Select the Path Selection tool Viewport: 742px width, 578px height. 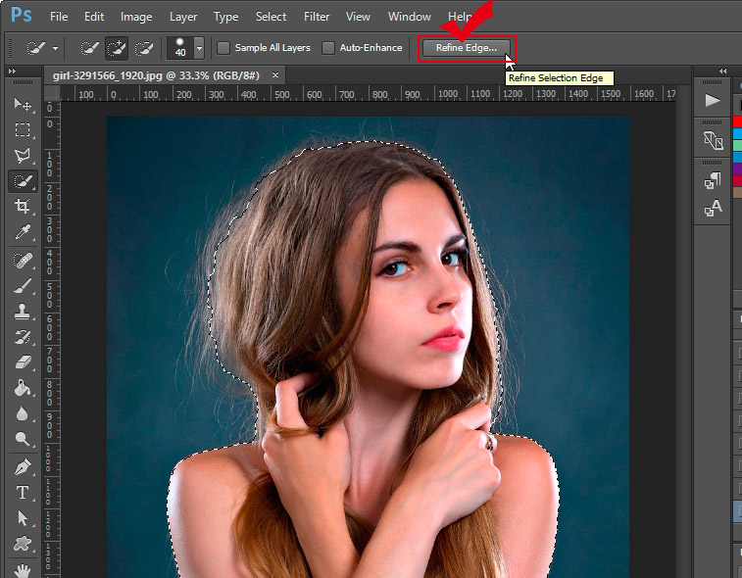coord(23,518)
